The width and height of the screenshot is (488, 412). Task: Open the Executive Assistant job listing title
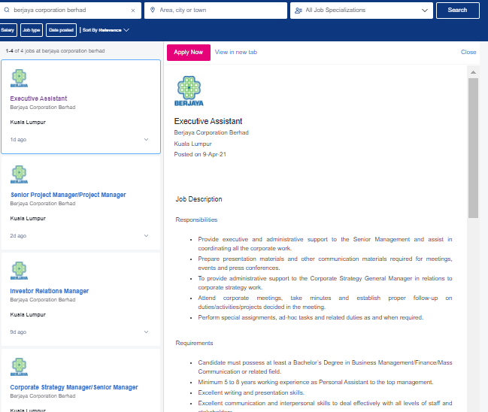point(38,98)
